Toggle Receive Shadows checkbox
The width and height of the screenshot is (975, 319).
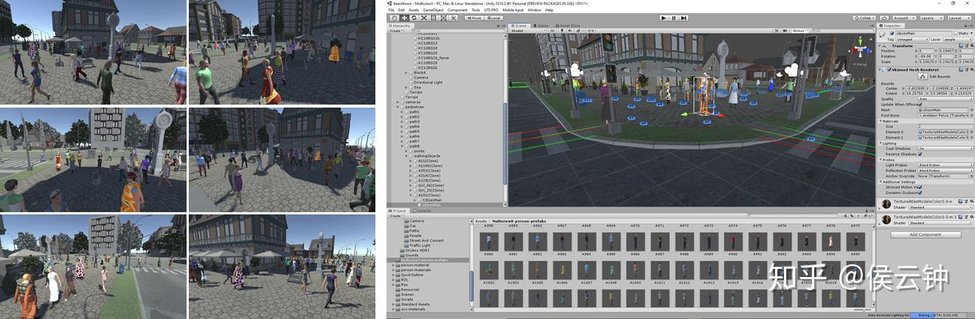(920, 154)
